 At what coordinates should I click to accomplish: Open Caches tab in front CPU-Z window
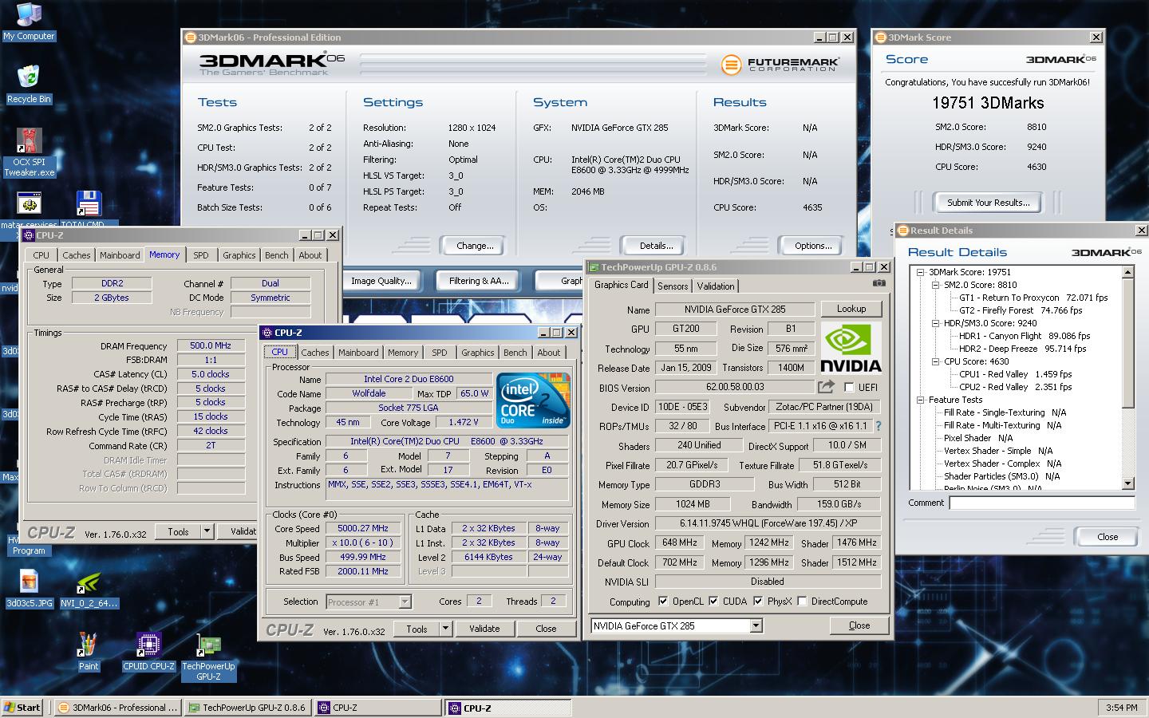[314, 353]
